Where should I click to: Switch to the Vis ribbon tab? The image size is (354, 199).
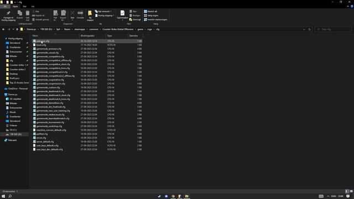point(33,7)
